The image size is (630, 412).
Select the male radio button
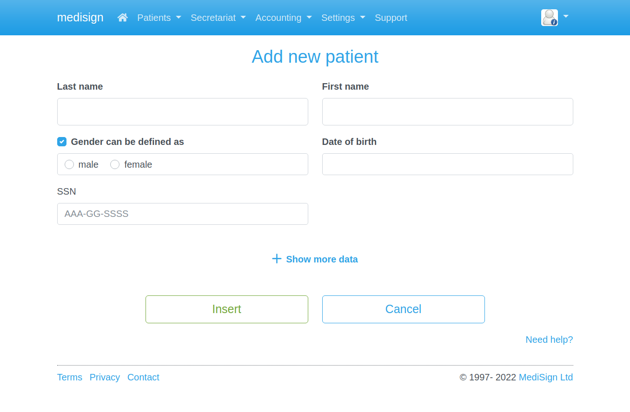tap(69, 164)
